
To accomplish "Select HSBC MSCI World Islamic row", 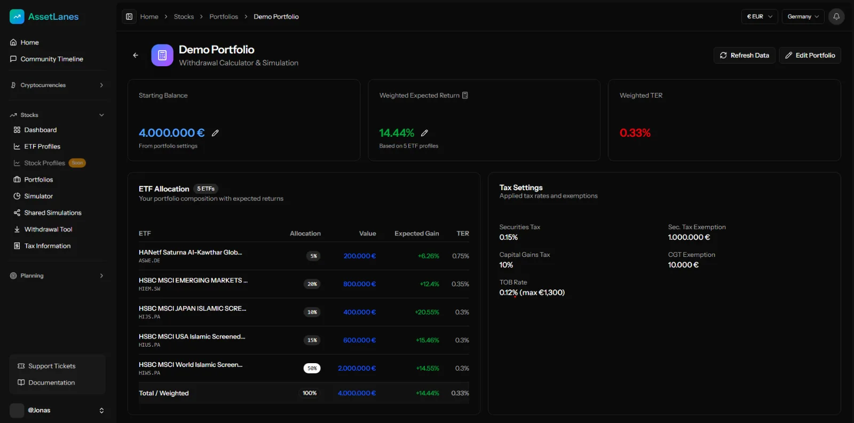I will tap(304, 368).
